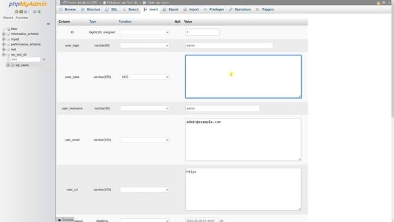Select wp_test_db in the navigation tree
The image size is (394, 222).
[19, 55]
